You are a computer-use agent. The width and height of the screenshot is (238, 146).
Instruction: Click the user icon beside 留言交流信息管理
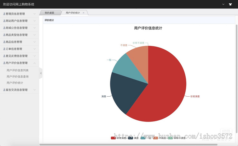click(4, 90)
